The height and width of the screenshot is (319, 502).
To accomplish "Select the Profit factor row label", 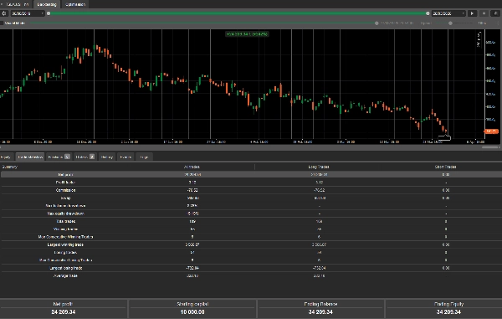I will click(x=65, y=183).
